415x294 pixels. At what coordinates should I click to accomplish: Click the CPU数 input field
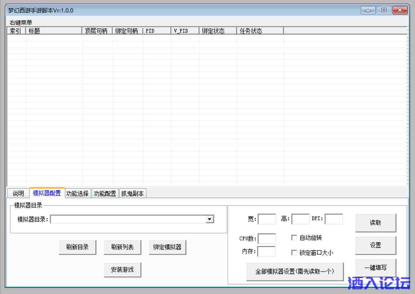pos(267,239)
